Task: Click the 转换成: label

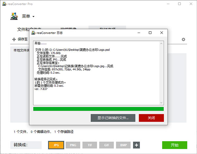Action: (21, 145)
